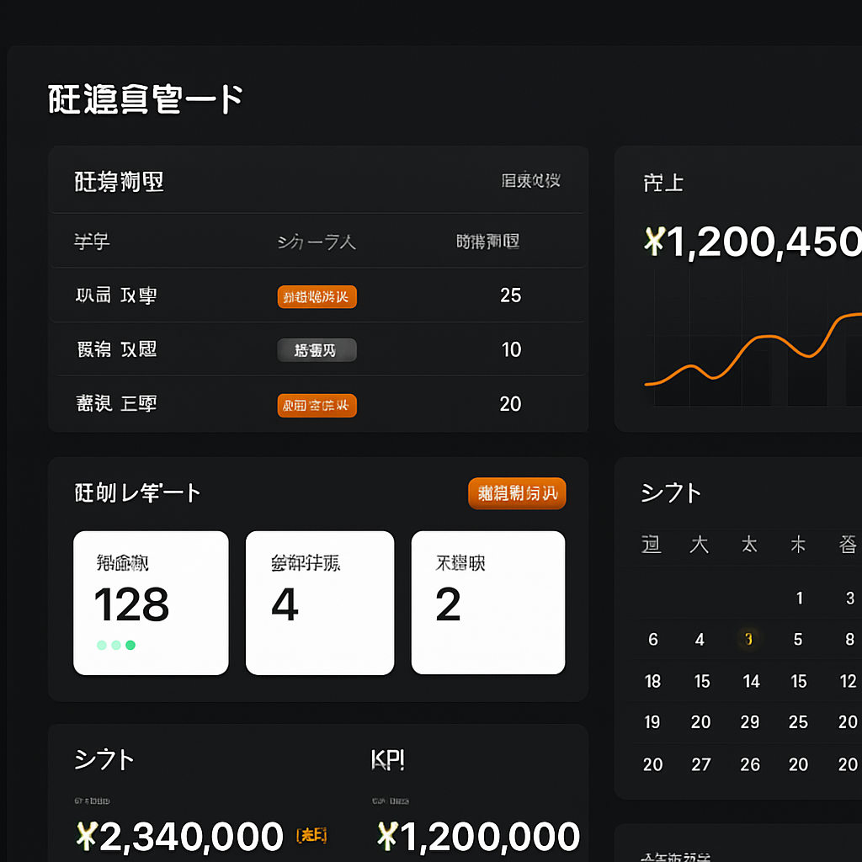Select date 26 in the シフト calendar

(x=750, y=764)
